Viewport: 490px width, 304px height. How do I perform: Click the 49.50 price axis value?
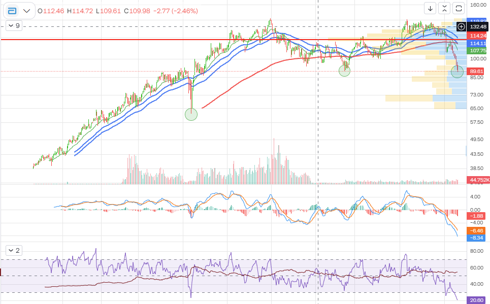(x=477, y=140)
